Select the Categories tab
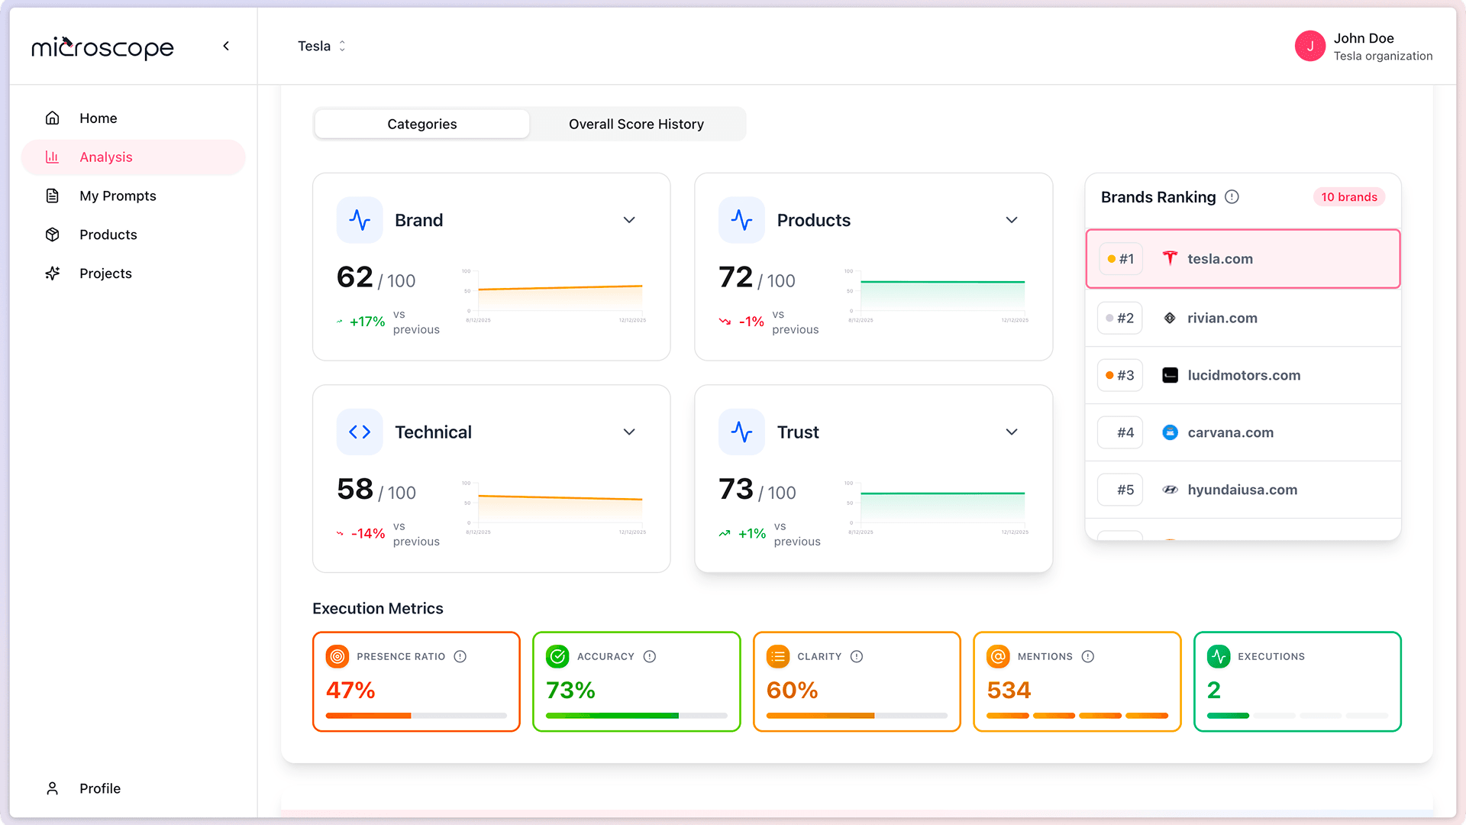 coord(421,124)
